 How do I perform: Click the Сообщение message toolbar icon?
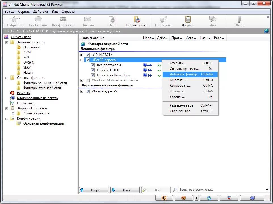coord(38,19)
